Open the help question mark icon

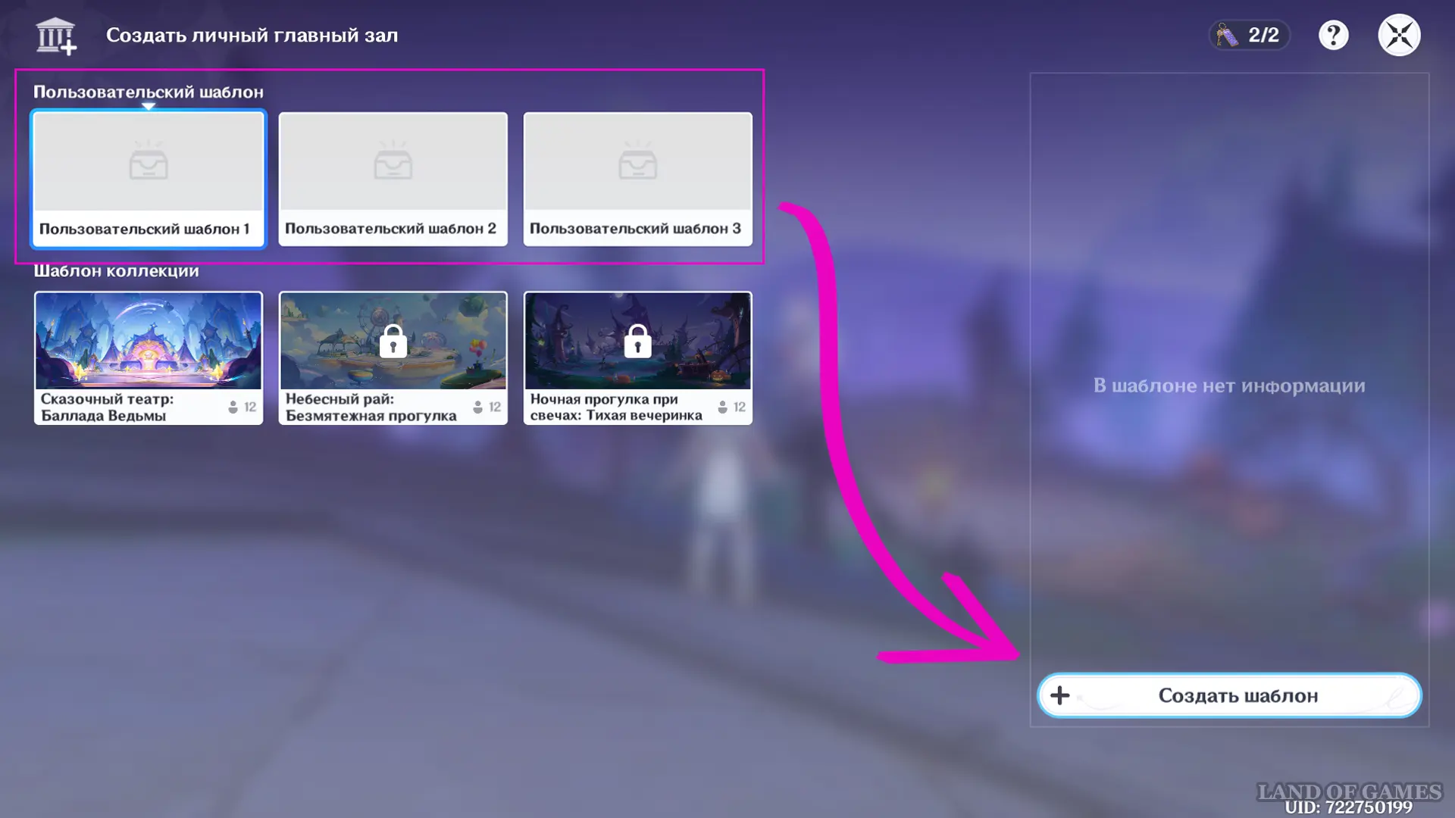tap(1333, 35)
